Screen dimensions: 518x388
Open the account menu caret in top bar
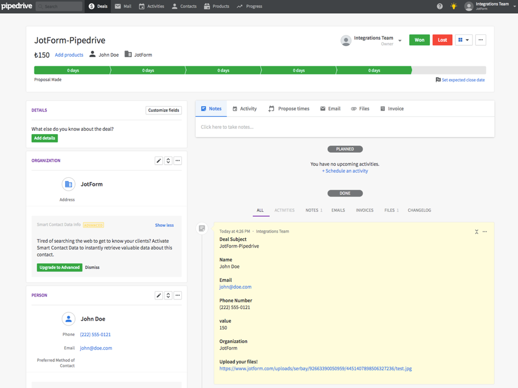[x=515, y=6]
